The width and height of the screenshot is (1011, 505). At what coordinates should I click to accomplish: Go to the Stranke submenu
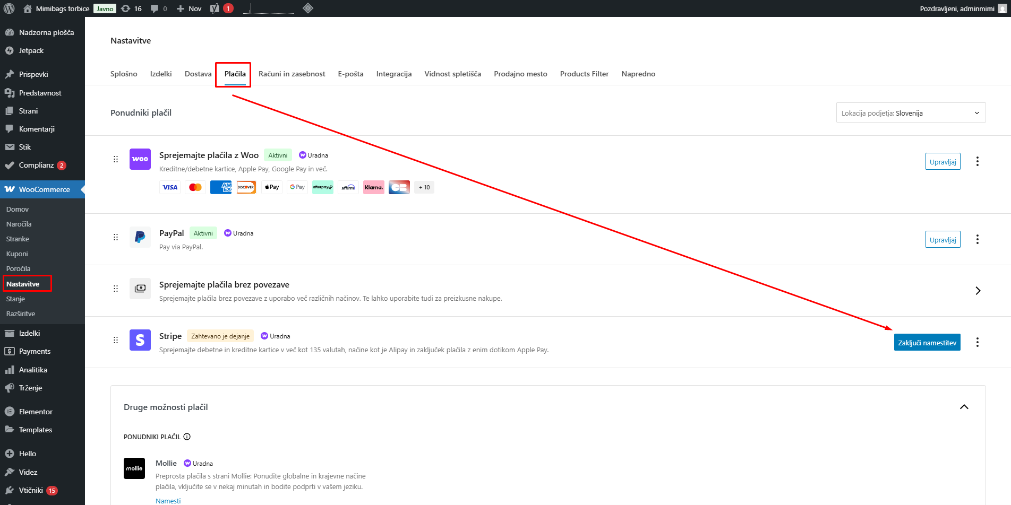(18, 239)
